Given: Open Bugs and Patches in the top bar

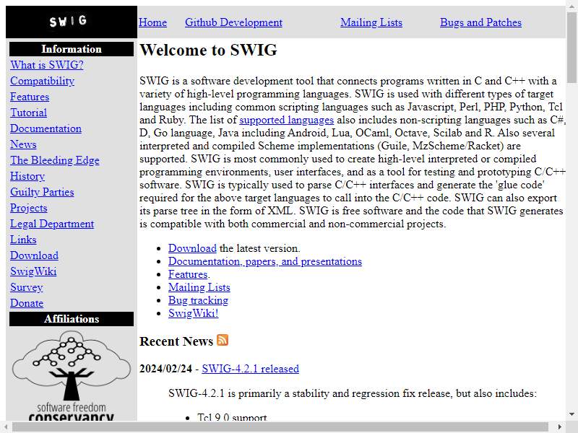Looking at the screenshot, I should coord(480,22).
